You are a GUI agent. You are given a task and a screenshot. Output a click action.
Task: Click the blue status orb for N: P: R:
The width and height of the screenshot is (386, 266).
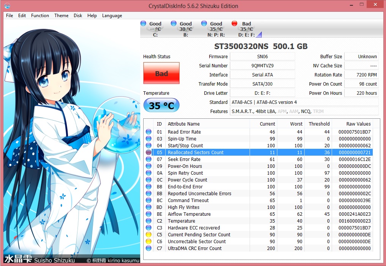point(204,23)
